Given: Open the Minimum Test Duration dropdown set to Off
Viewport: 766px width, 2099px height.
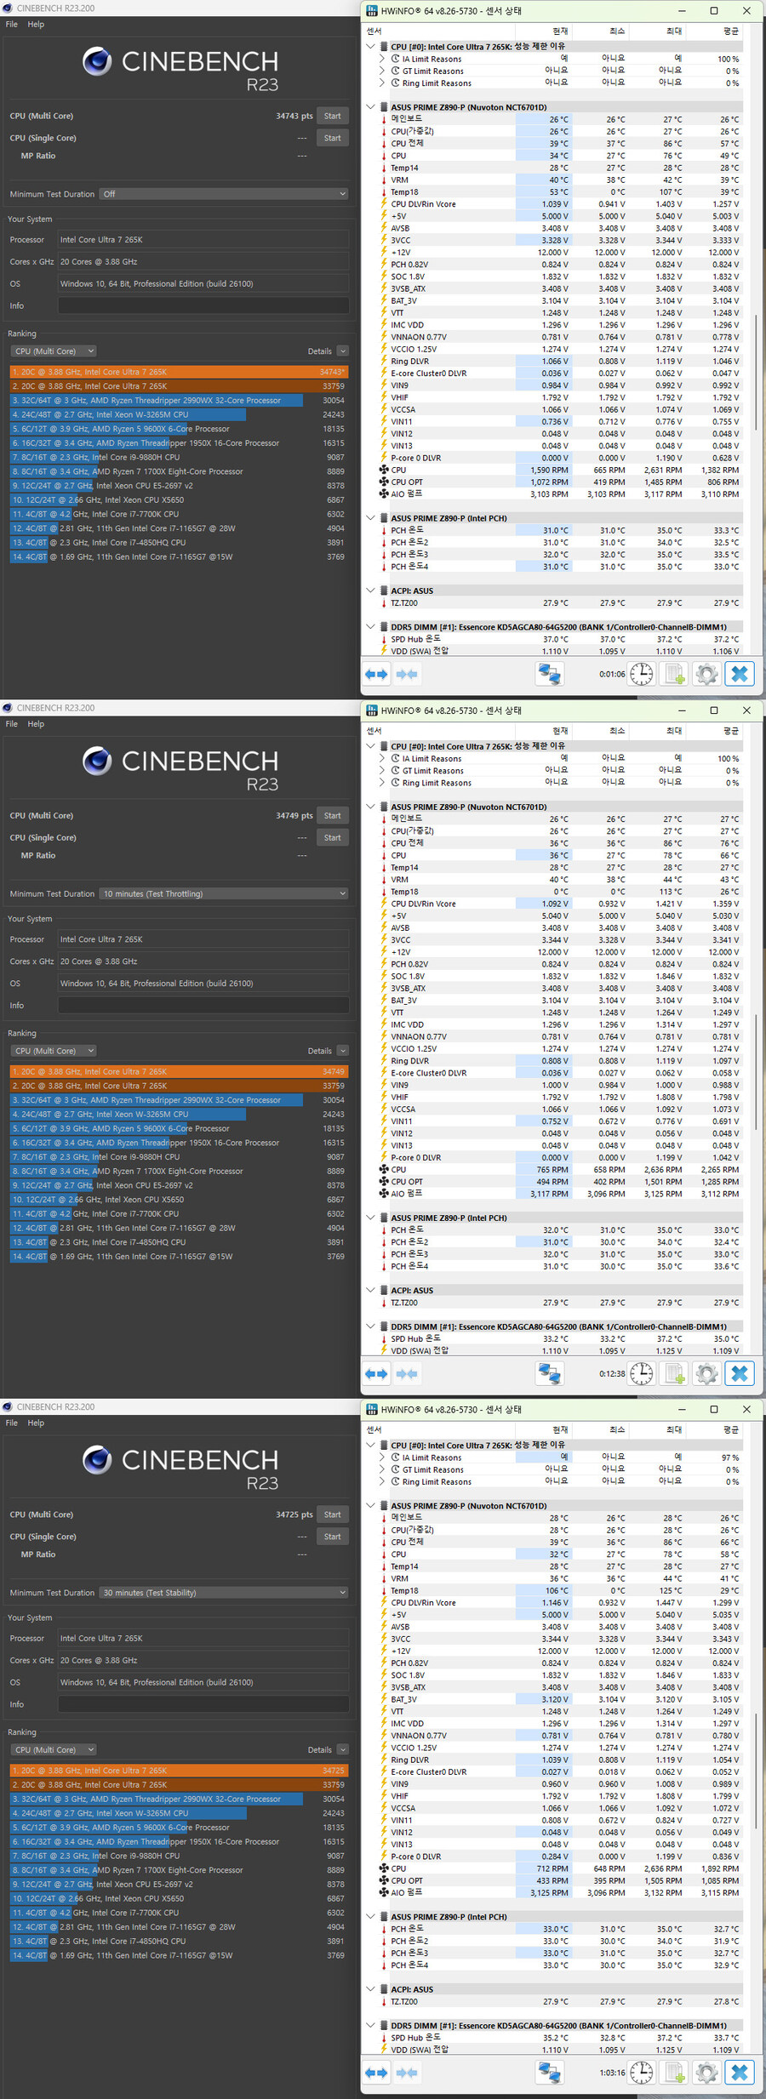Looking at the screenshot, I should pyautogui.click(x=224, y=194).
